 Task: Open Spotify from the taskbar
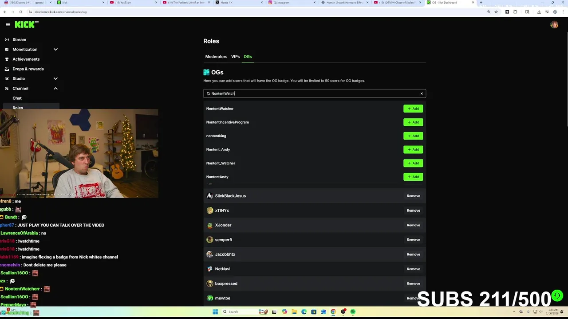click(353, 311)
